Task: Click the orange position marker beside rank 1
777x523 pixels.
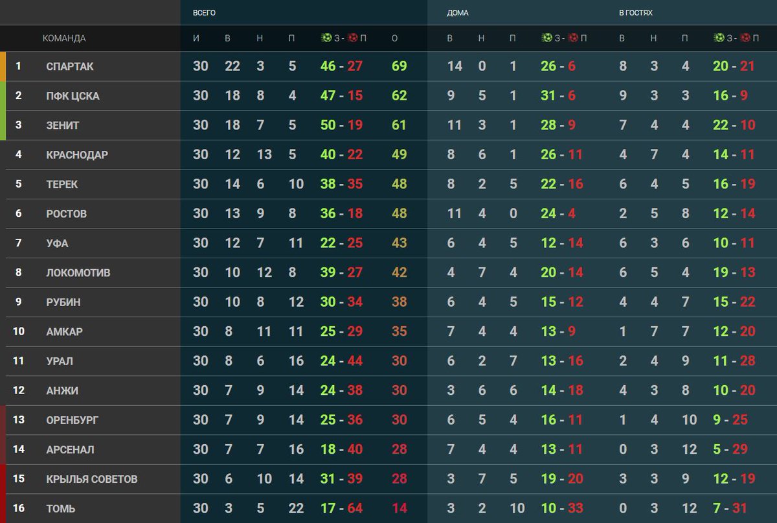Action: tap(3, 66)
